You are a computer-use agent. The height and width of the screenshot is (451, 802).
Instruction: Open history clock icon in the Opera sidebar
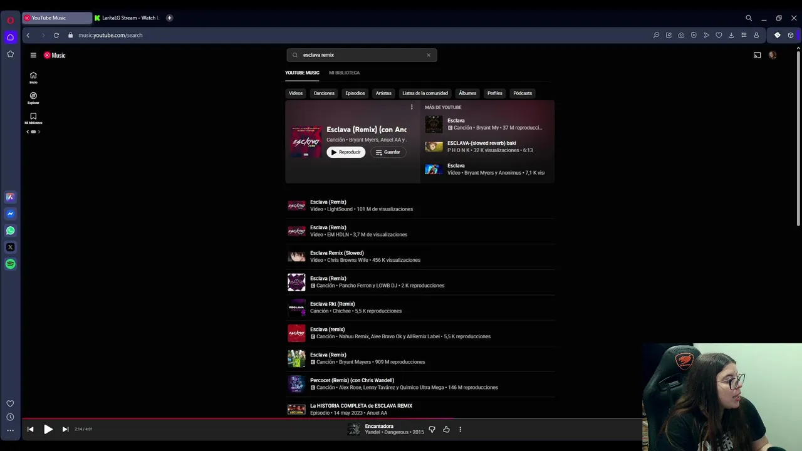pyautogui.click(x=10, y=417)
